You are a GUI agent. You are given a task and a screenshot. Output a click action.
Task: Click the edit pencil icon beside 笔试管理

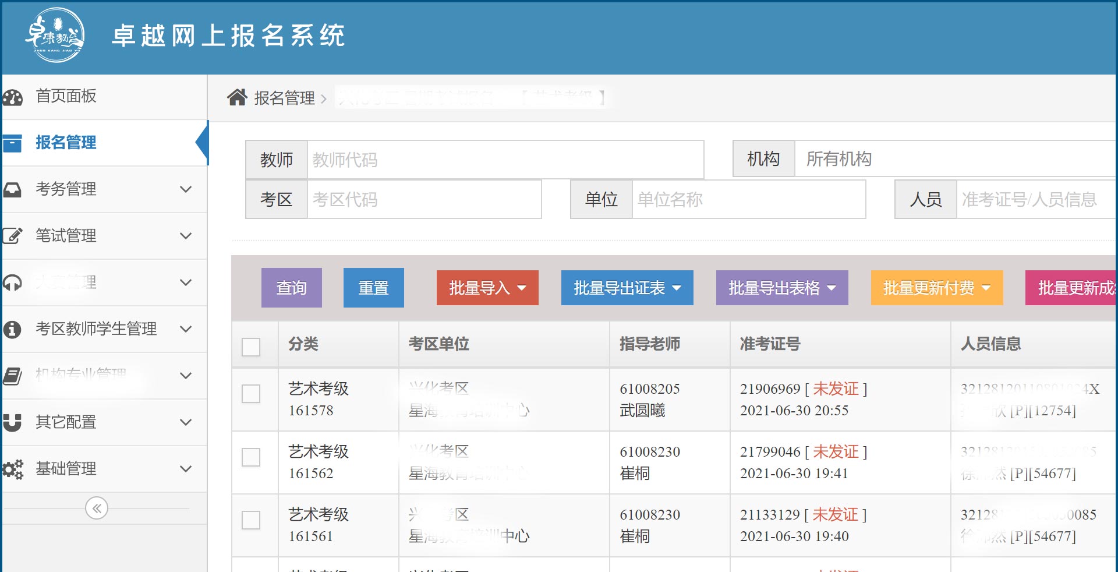12,236
